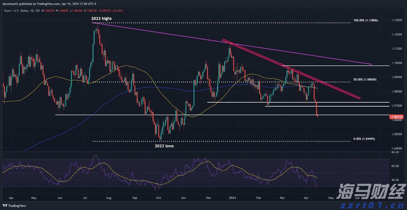Click the 100.00% (1.12806) Fibonacci label
Image resolution: width=407 pixels, height=210 pixels.
(365, 20)
